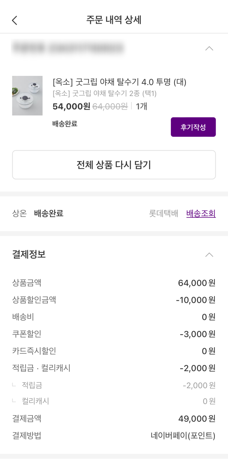Open the 배송조회 delivery tracking link
Image resolution: width=228 pixels, height=460 pixels.
201,213
